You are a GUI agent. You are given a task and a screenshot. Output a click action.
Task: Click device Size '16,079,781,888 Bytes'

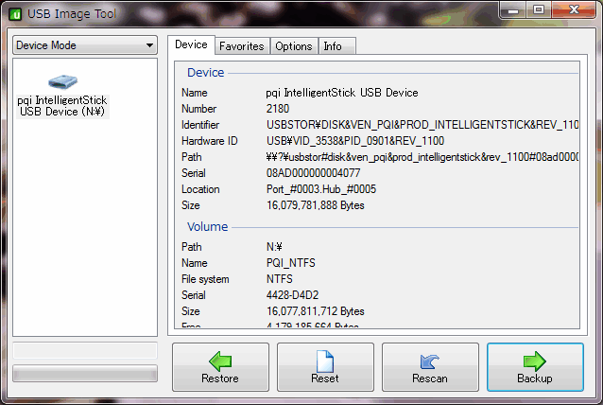pos(316,205)
